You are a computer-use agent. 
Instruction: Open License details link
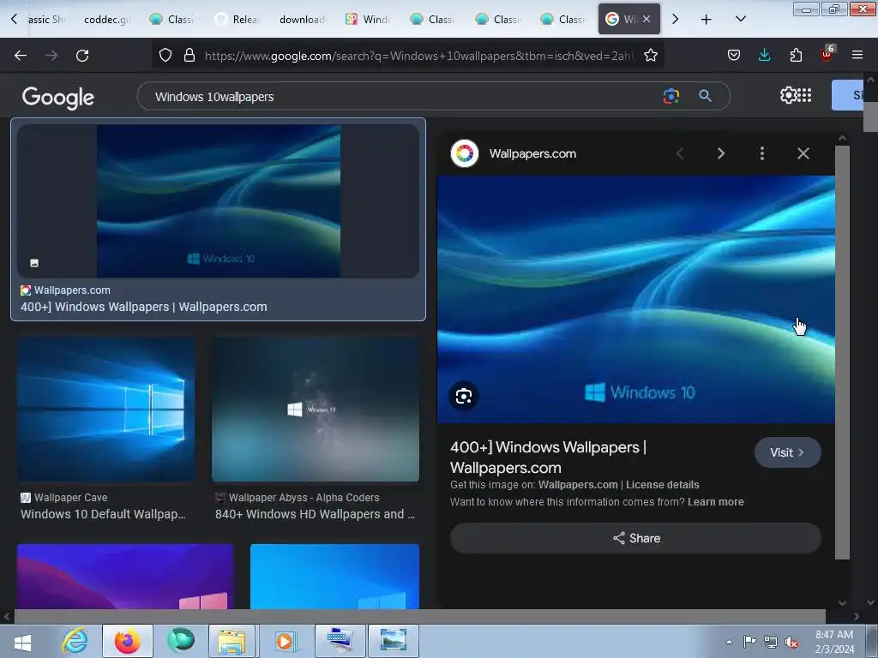[663, 485]
